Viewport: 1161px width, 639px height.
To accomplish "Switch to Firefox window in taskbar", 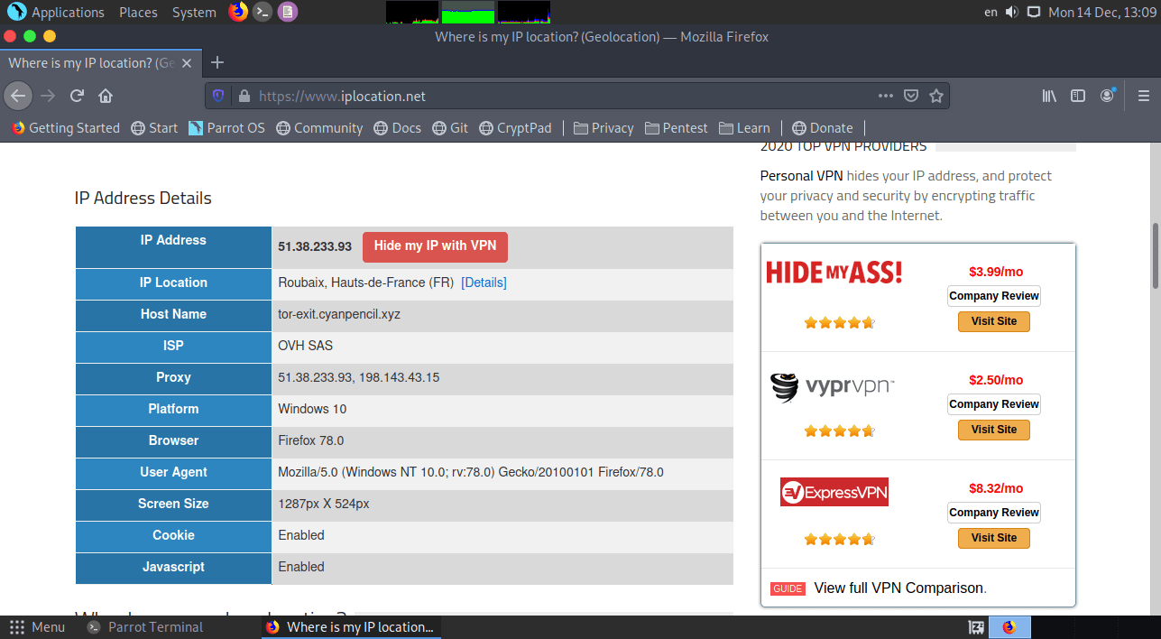I will pyautogui.click(x=351, y=627).
